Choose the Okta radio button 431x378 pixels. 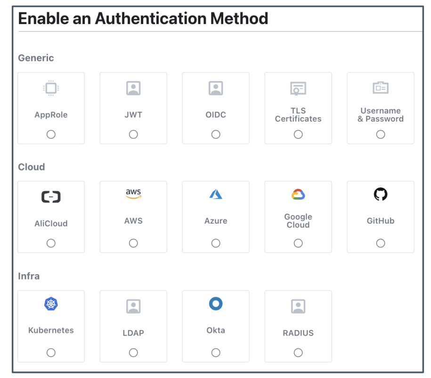tap(216, 353)
